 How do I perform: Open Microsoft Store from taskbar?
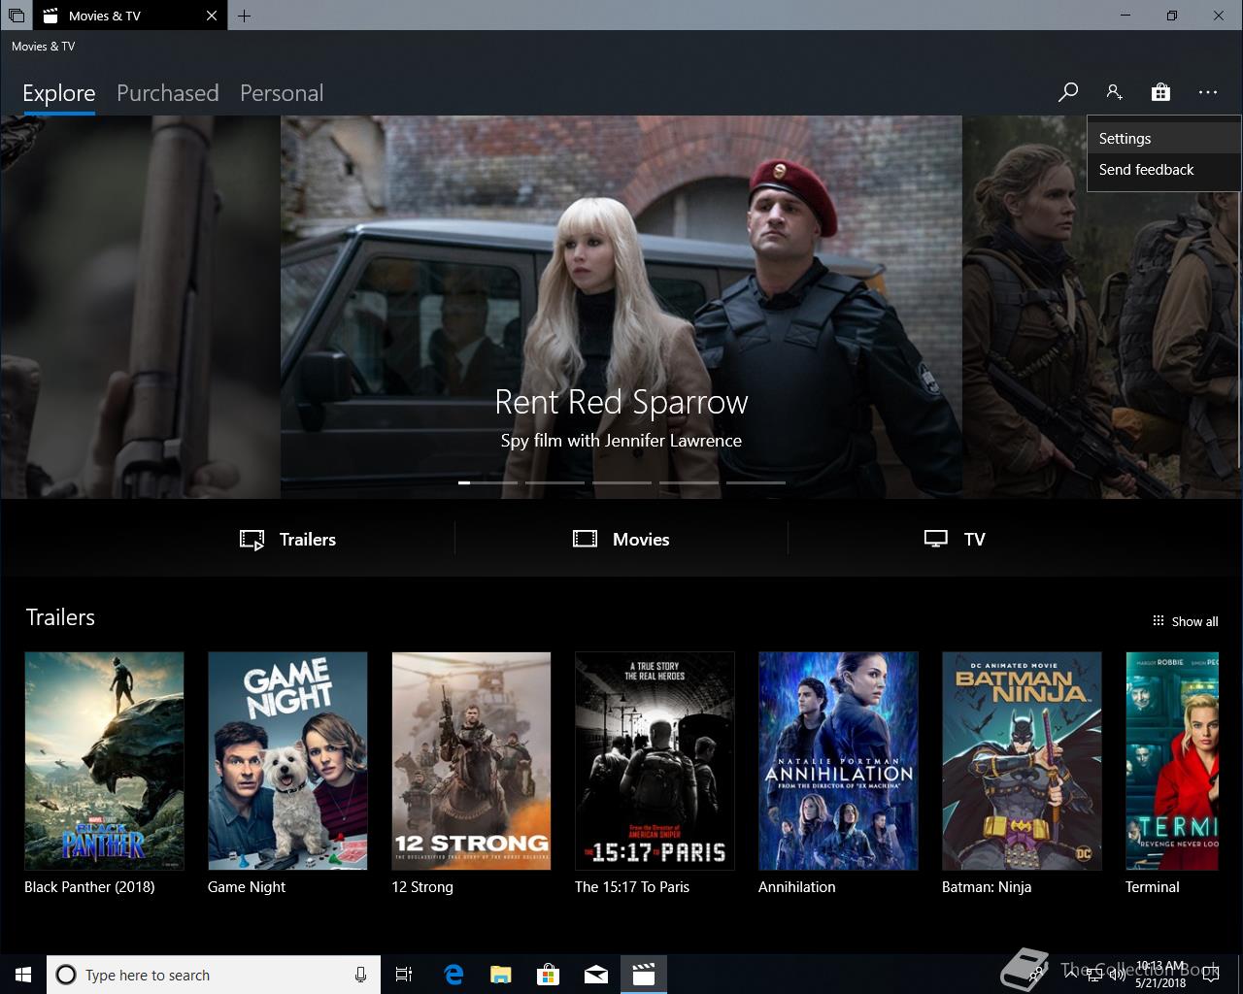point(549,975)
